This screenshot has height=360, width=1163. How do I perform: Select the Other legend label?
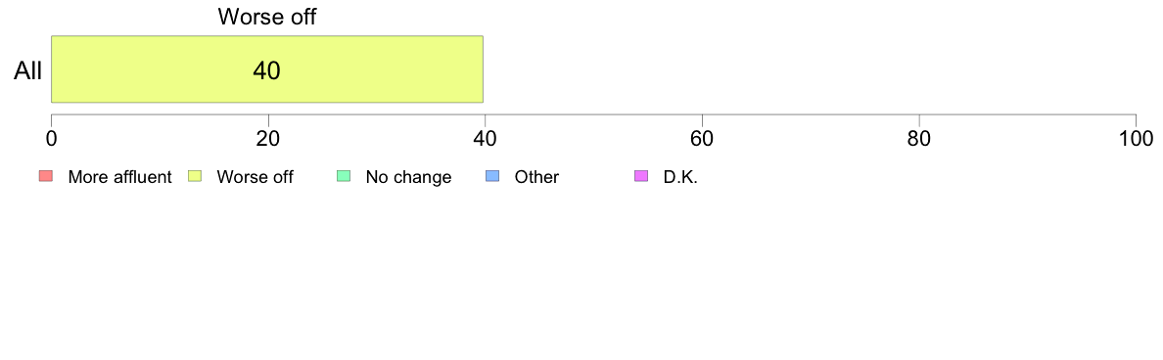click(x=537, y=177)
